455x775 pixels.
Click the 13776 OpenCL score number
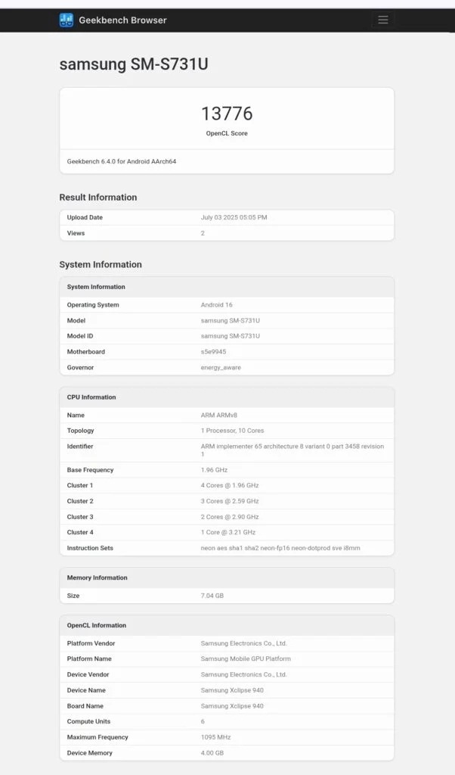pos(227,114)
